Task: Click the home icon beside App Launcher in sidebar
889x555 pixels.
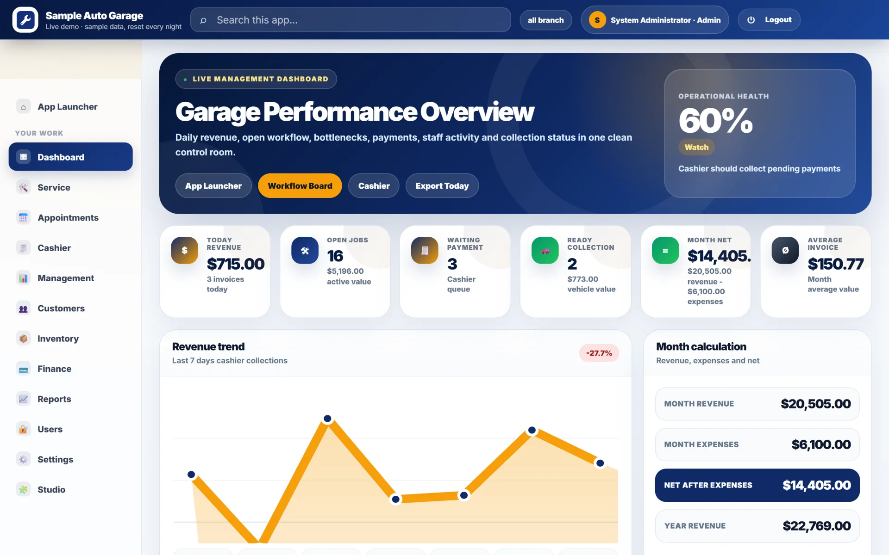Action: point(23,107)
